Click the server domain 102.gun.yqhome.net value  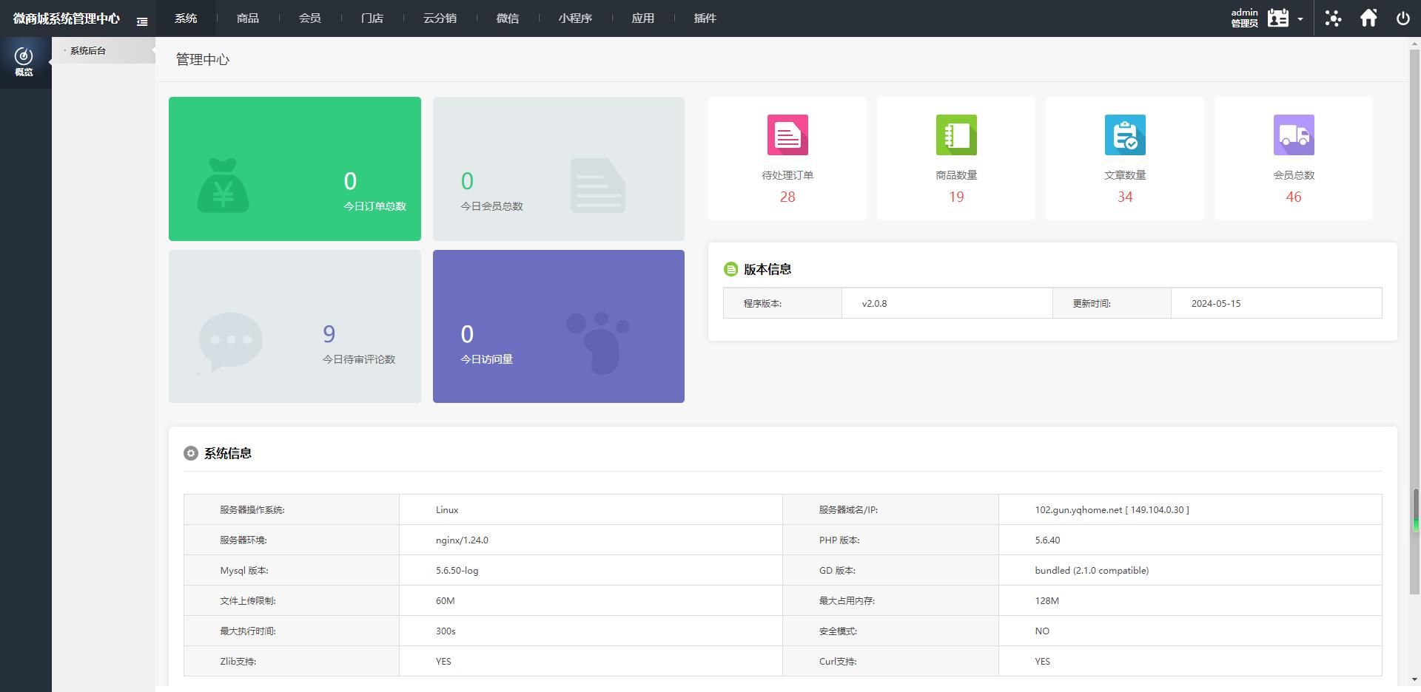click(x=1112, y=510)
